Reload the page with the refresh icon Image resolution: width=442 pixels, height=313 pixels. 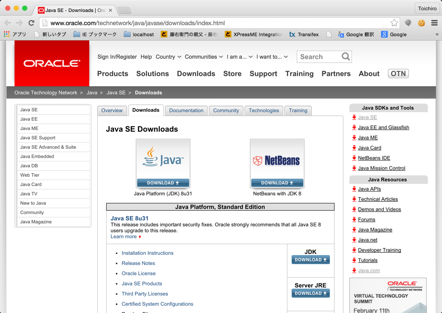(31, 23)
